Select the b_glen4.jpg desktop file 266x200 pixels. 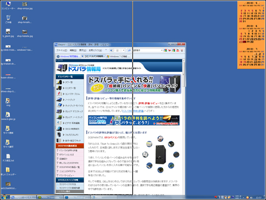[8, 33]
